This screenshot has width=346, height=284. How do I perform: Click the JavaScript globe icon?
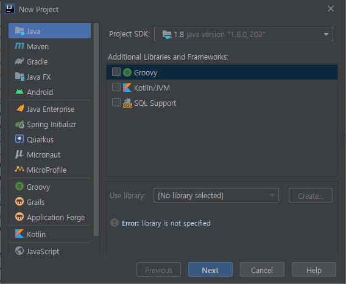click(x=19, y=251)
